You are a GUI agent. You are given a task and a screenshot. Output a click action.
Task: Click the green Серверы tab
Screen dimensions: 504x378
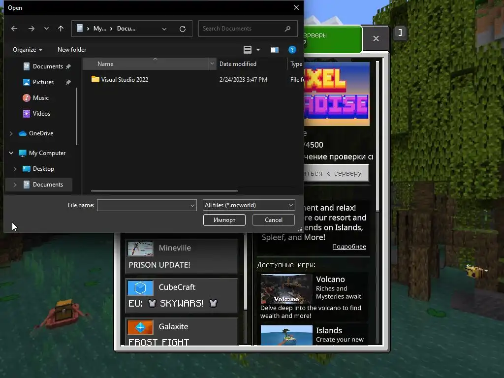333,39
